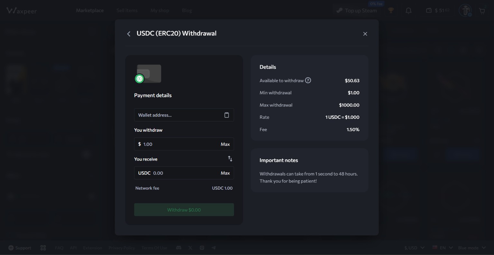Screen dimensions: 494x255
Task: Click the Withdraw $0.00 button
Action: coord(184,210)
